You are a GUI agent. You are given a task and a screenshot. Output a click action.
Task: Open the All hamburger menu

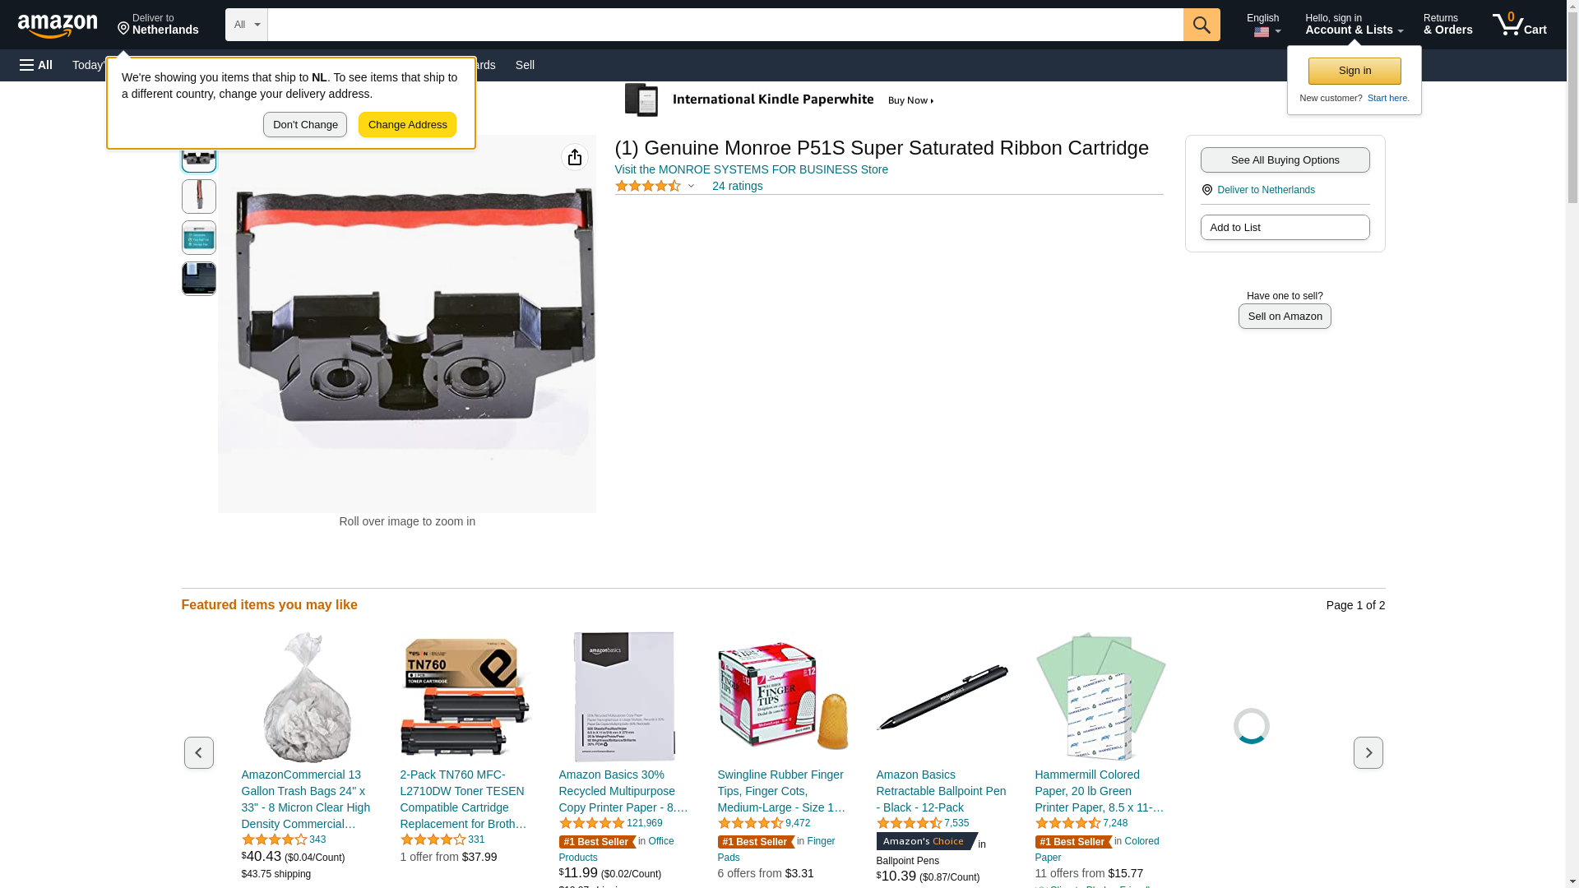(x=36, y=65)
